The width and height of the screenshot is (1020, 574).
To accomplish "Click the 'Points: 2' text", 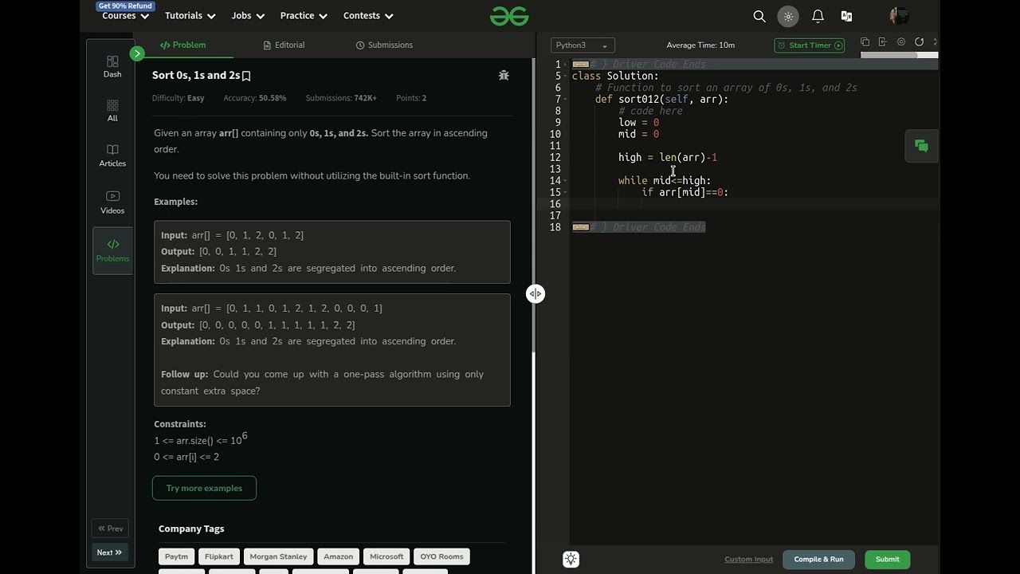I will tap(411, 98).
